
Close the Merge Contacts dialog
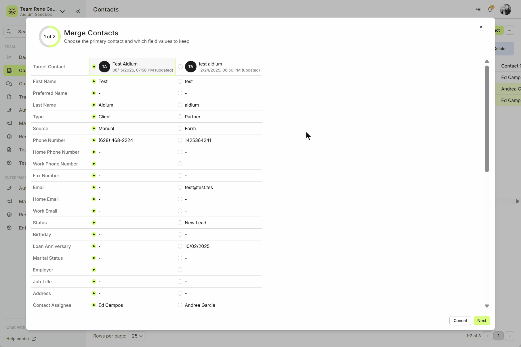click(481, 27)
